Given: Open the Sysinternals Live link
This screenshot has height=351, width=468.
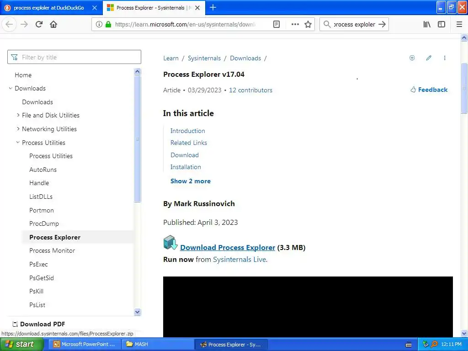Looking at the screenshot, I should tap(239, 260).
